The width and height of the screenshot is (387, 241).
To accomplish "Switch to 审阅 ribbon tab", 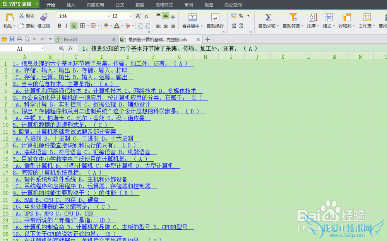I will pyautogui.click(x=189, y=5).
